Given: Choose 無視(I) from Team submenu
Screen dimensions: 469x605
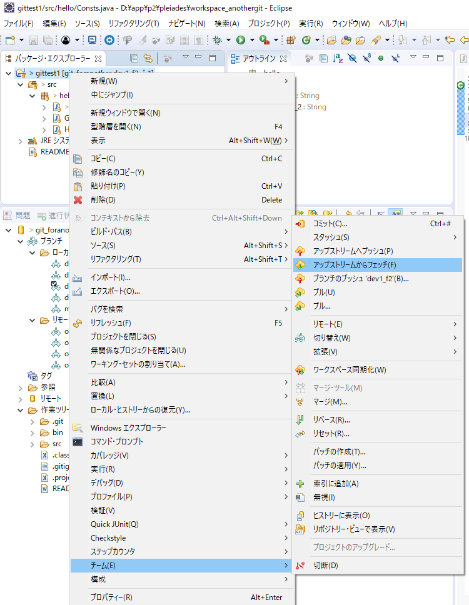Looking at the screenshot, I should pos(378,497).
